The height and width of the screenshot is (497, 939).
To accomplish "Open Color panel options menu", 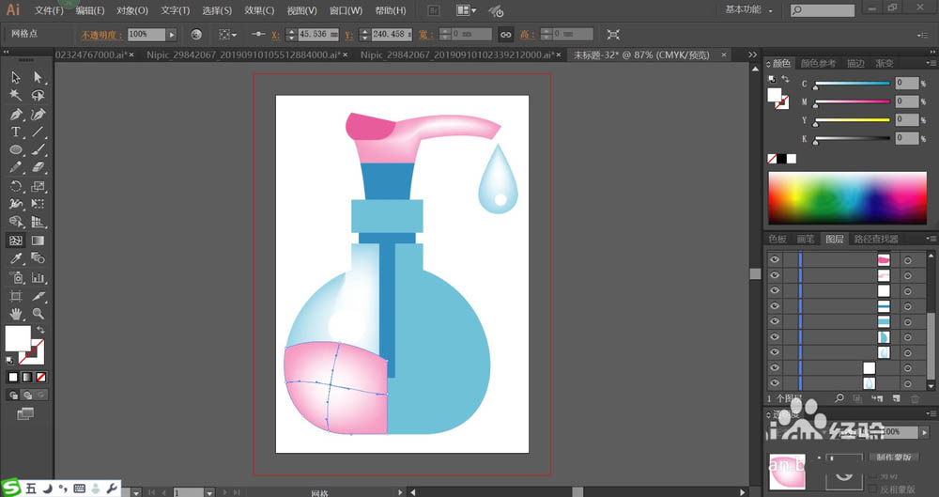I will pos(931,63).
